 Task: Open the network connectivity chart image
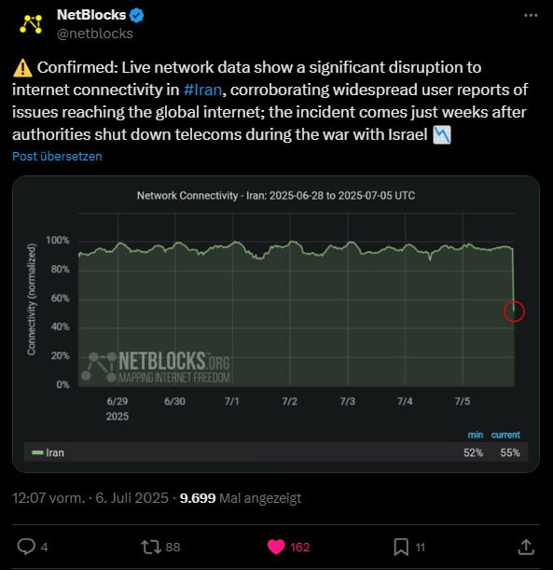click(276, 324)
